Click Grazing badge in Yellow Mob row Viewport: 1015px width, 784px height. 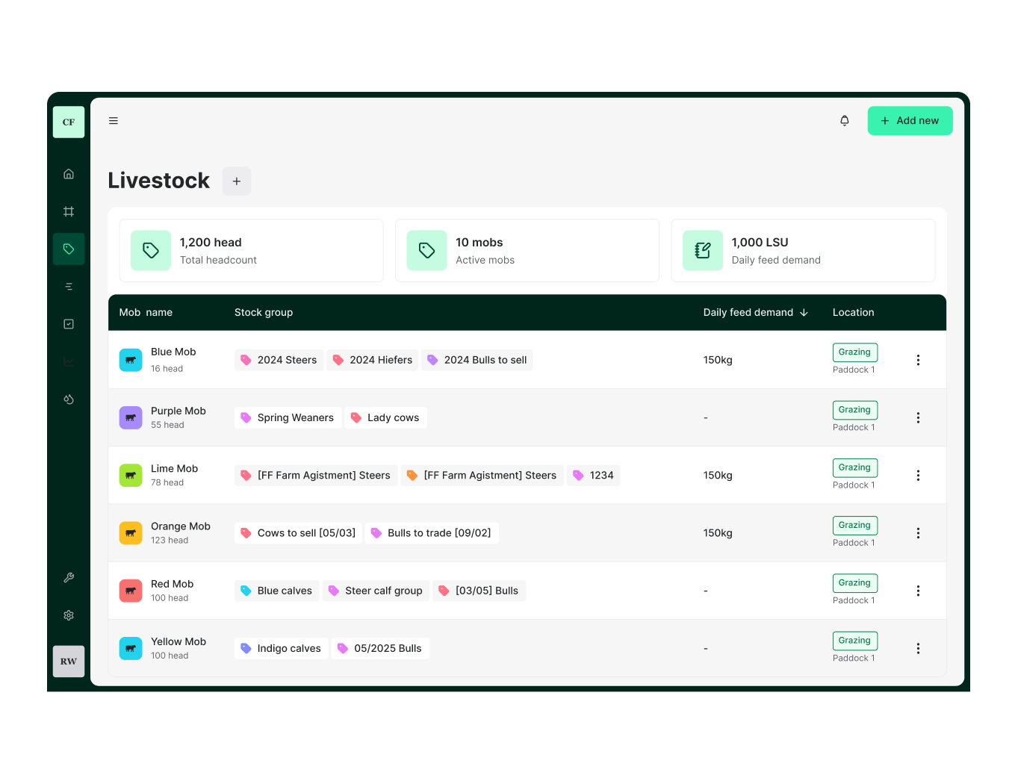pos(855,641)
